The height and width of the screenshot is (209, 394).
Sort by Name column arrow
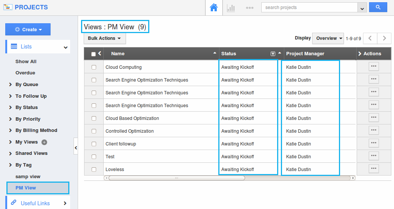pos(215,53)
